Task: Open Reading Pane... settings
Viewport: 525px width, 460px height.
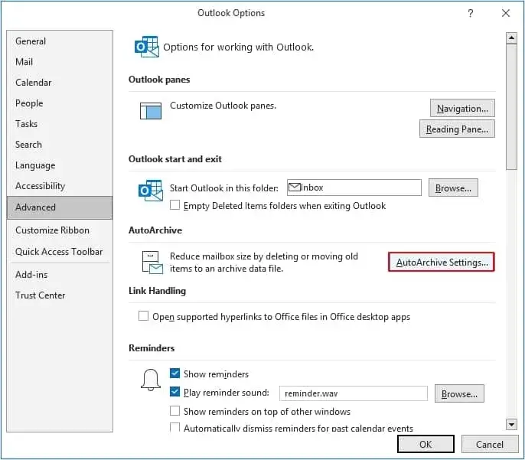Action: [457, 129]
